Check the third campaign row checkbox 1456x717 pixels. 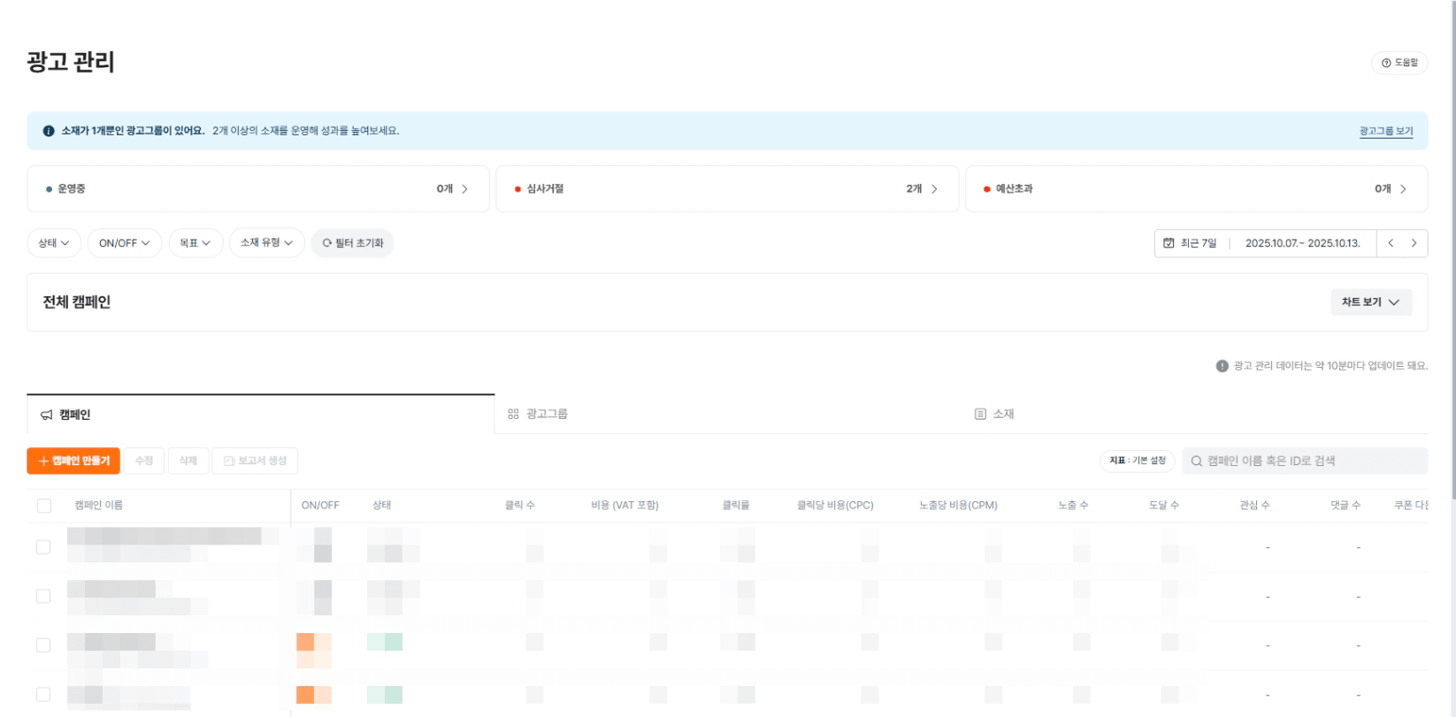[43, 645]
